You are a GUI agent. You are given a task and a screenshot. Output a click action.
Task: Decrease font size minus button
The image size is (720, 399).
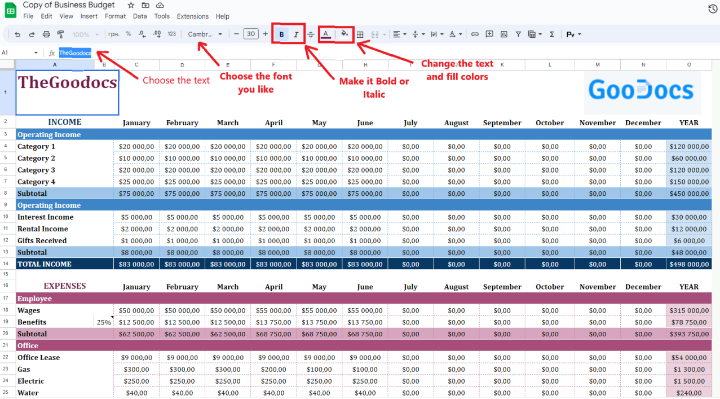(236, 34)
